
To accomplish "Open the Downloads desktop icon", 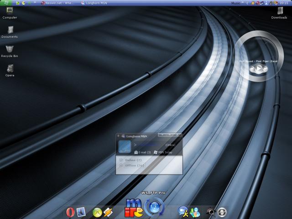I will pos(279,13).
